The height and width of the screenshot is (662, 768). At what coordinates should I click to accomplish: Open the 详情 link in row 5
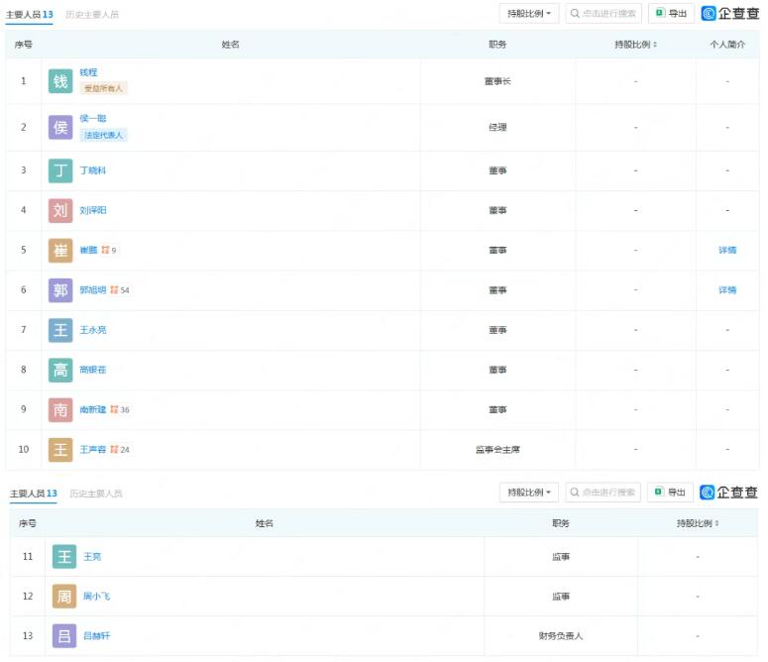[x=727, y=251]
